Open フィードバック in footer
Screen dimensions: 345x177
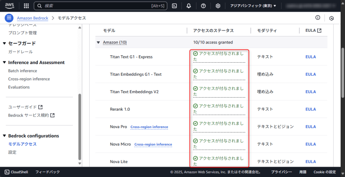tap(48, 172)
